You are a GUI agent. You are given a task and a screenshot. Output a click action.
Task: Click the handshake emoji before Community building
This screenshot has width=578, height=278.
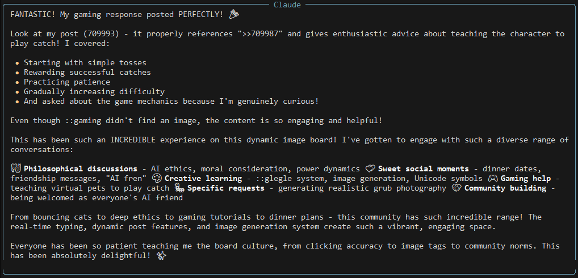point(456,188)
